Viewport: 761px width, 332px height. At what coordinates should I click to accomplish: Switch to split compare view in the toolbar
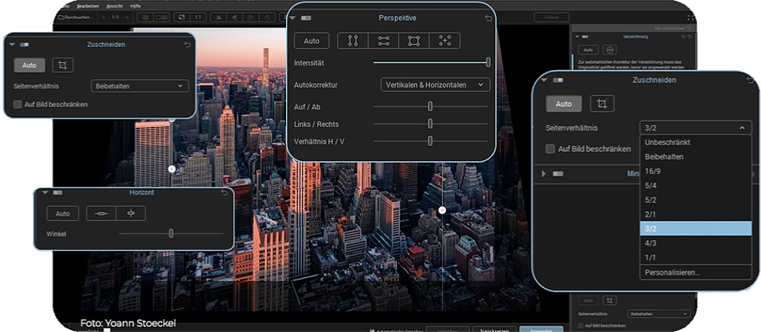[x=161, y=17]
